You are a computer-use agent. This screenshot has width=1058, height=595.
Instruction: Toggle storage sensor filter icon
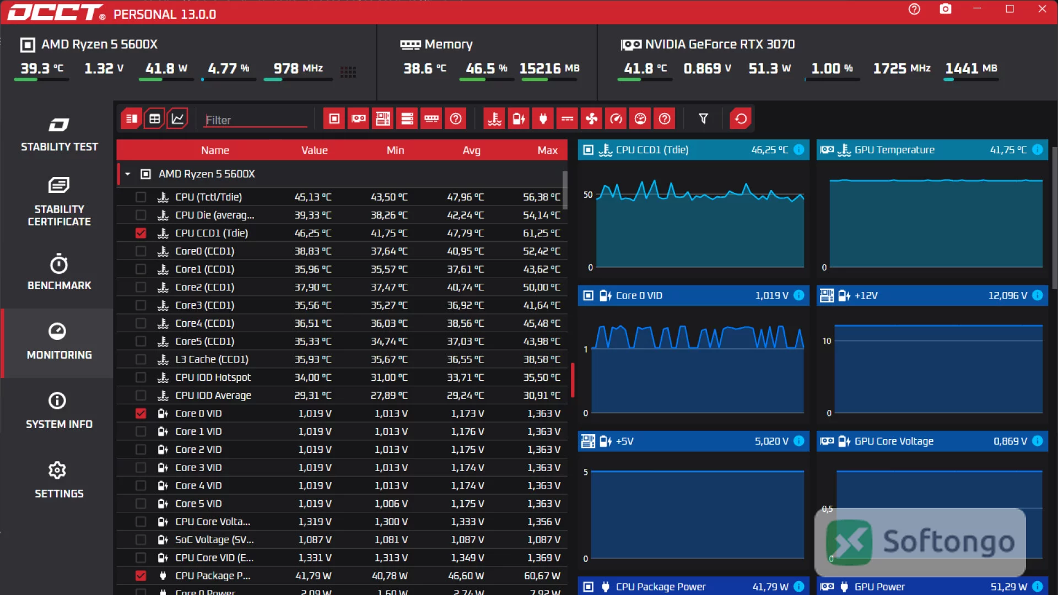pyautogui.click(x=407, y=118)
